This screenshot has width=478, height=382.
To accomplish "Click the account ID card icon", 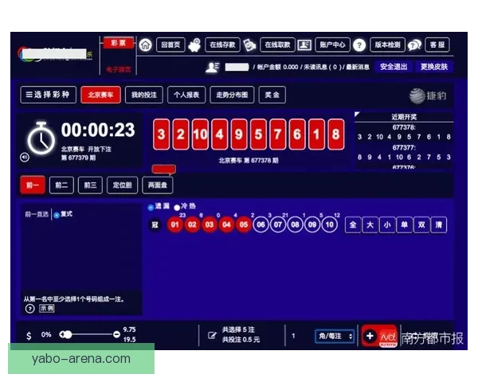I will (x=304, y=45).
